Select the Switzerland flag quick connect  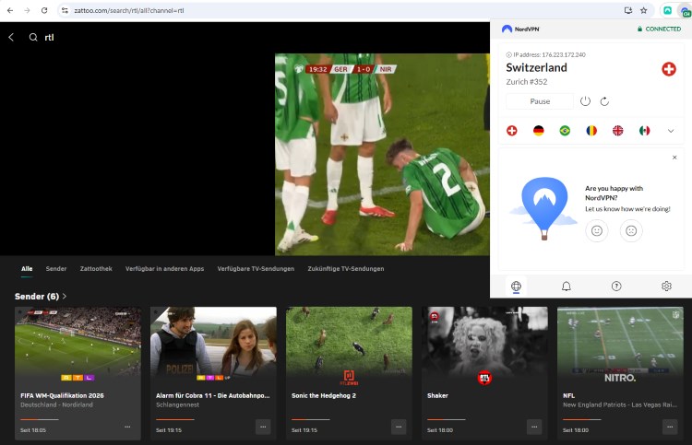(511, 131)
